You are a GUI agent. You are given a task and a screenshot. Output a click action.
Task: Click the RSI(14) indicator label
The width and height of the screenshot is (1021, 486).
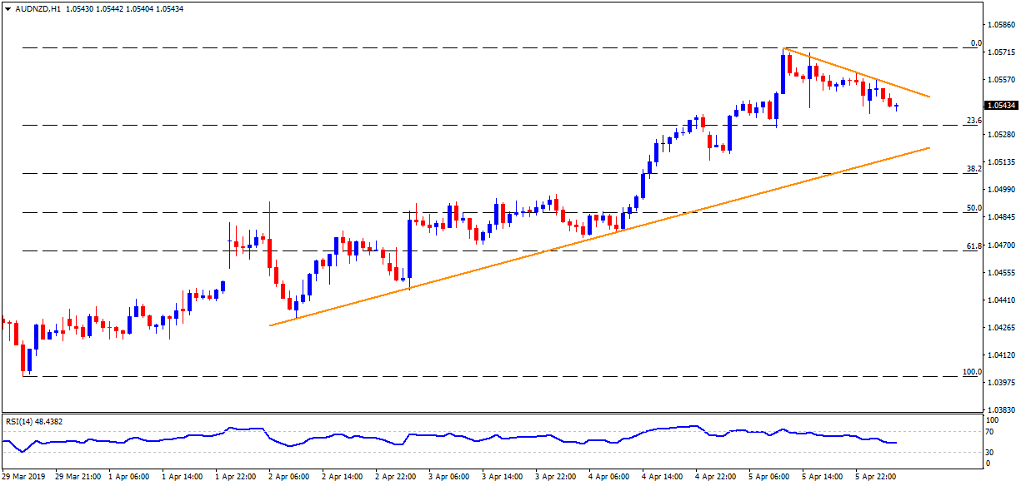coord(33,421)
